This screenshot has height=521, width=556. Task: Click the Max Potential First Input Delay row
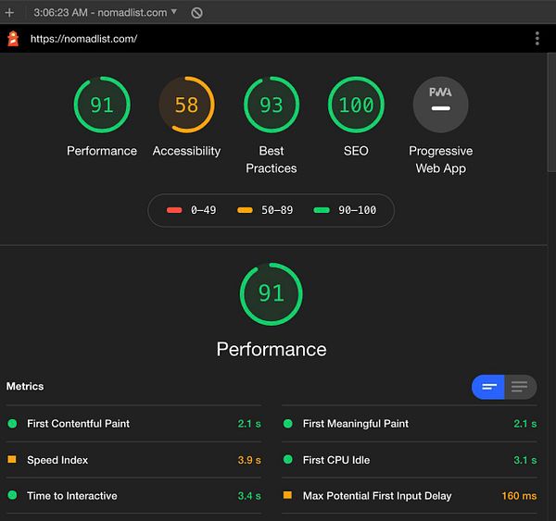410,495
